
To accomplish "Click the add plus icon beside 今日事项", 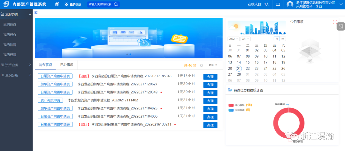I will 335,22.
